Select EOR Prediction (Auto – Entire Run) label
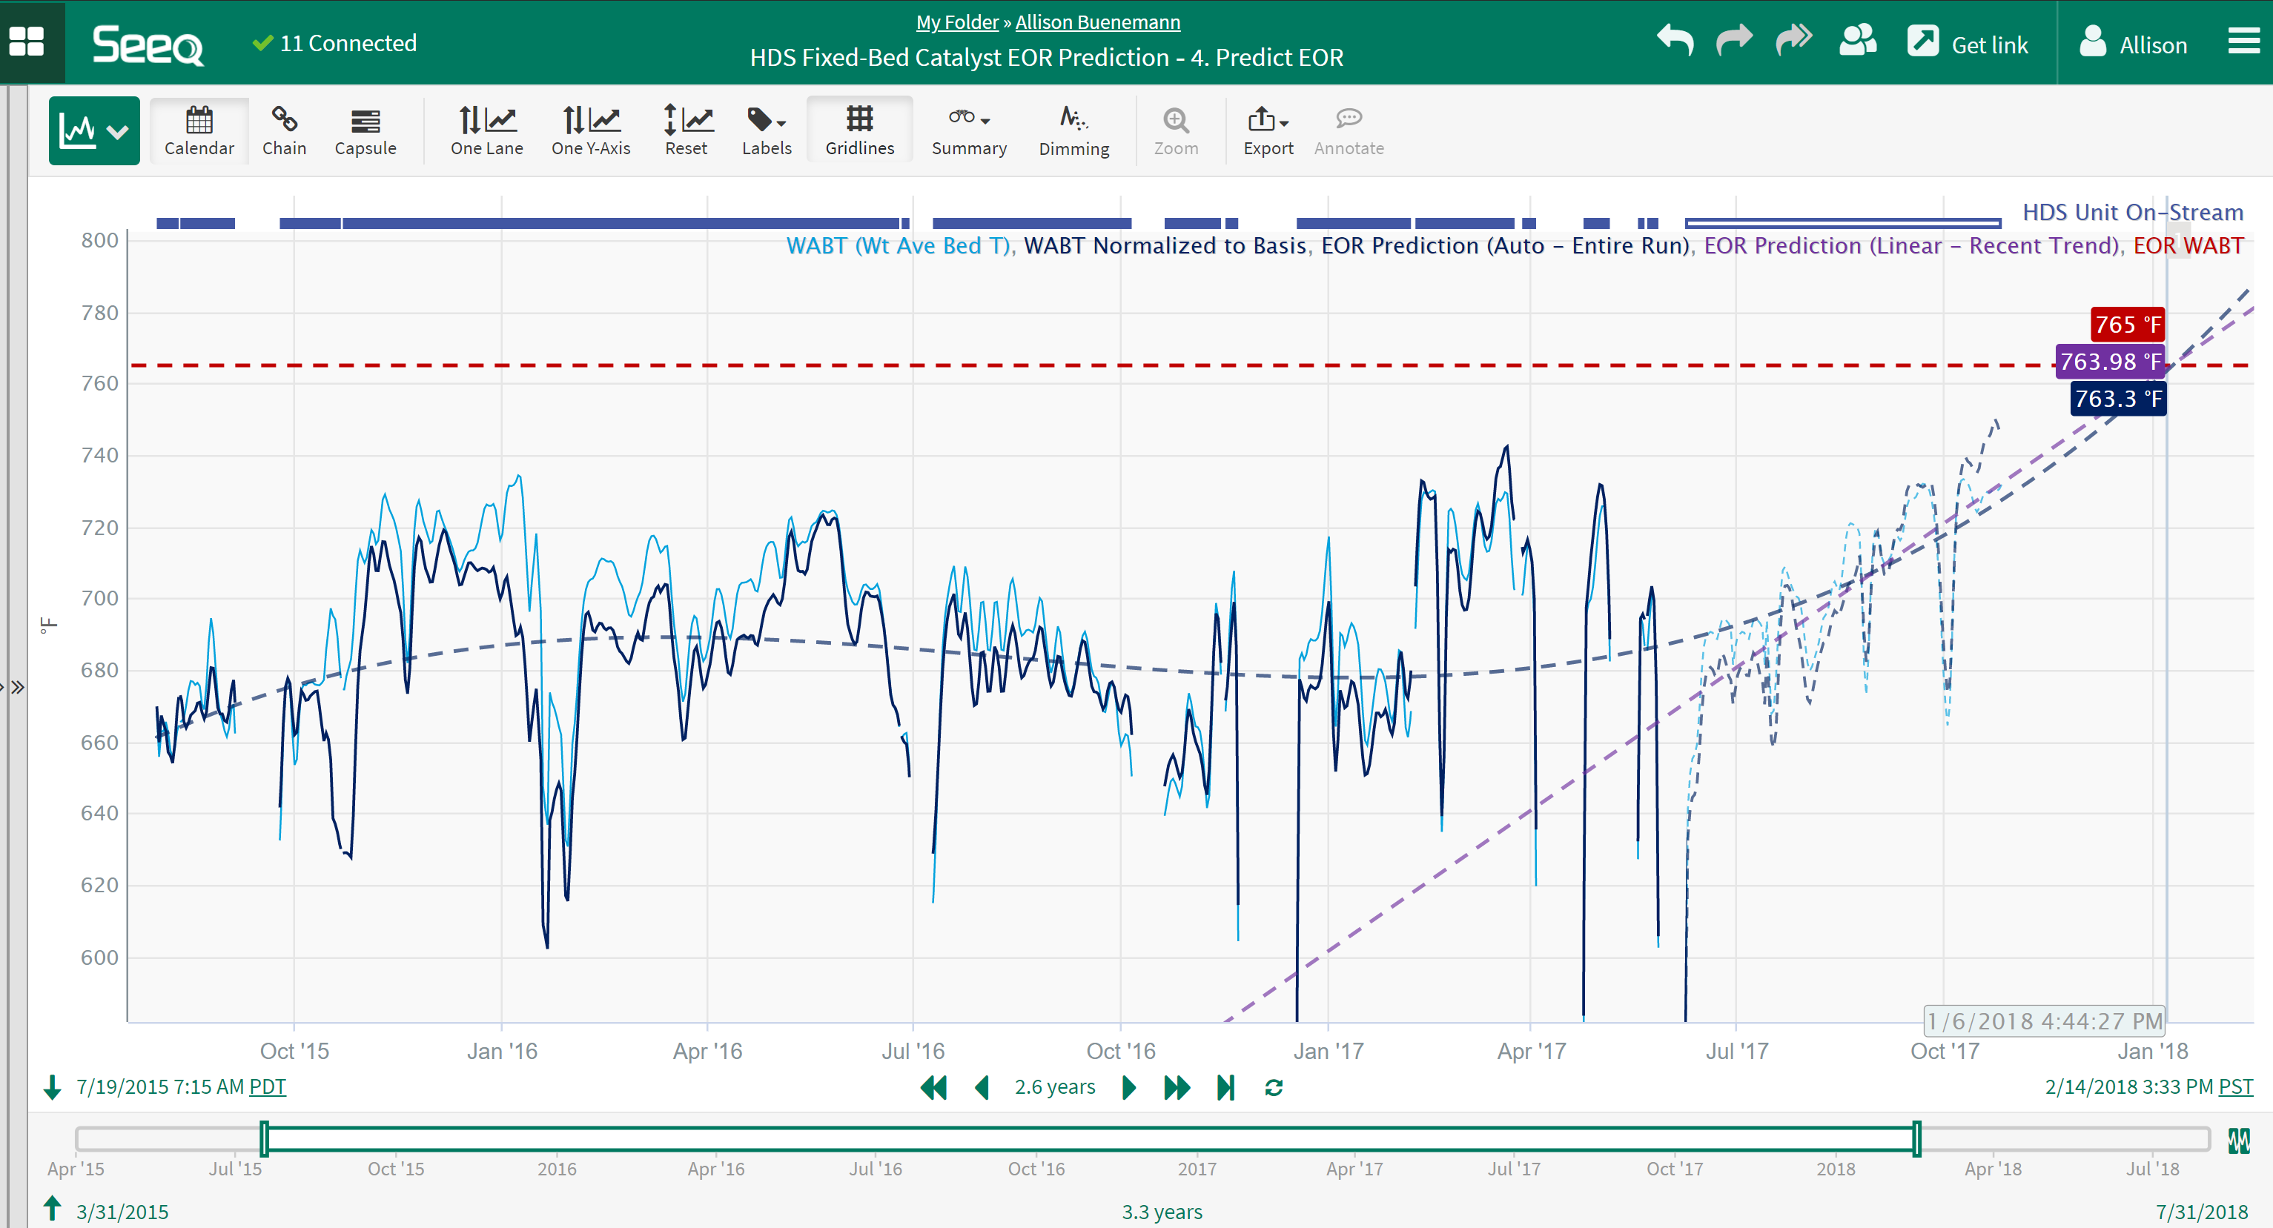 (1507, 246)
